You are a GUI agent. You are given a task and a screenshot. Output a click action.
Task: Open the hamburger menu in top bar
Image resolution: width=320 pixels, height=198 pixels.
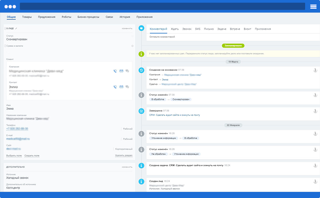[x=313, y=6]
